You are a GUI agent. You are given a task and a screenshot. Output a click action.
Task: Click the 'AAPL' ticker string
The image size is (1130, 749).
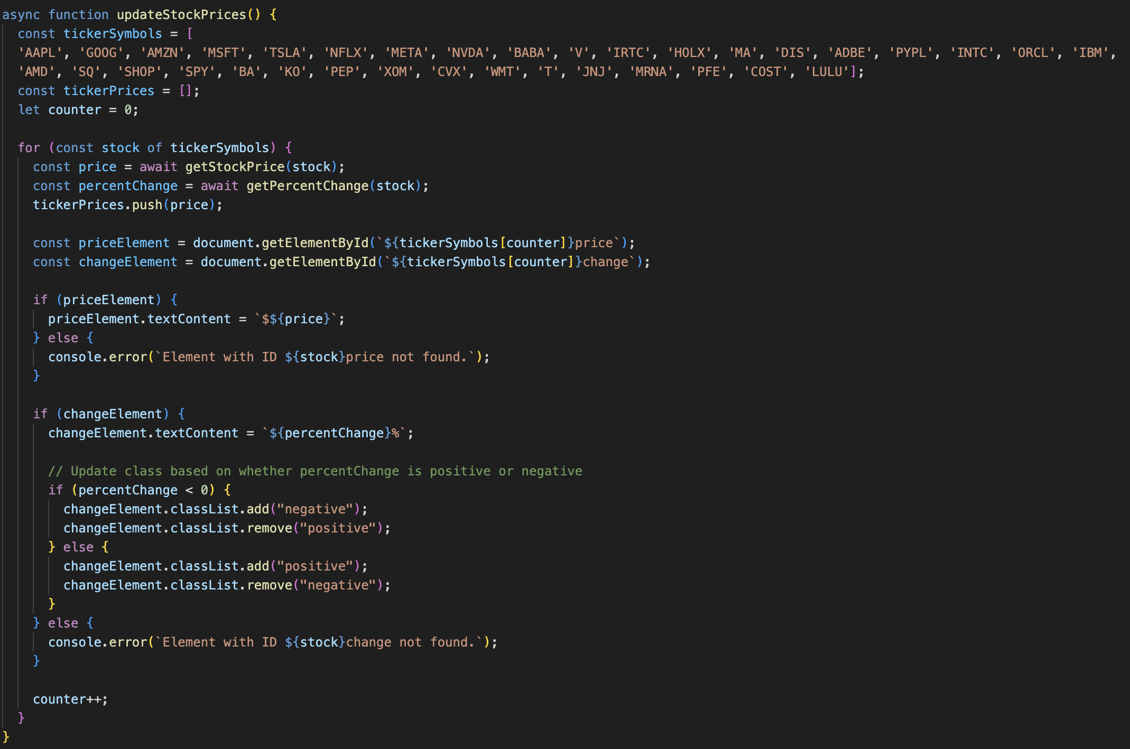(40, 53)
